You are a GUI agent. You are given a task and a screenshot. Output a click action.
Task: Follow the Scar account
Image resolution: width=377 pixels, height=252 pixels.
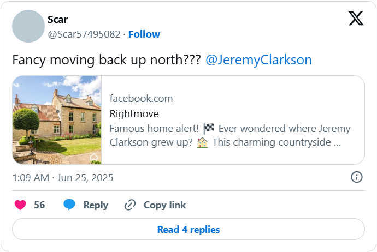point(144,34)
